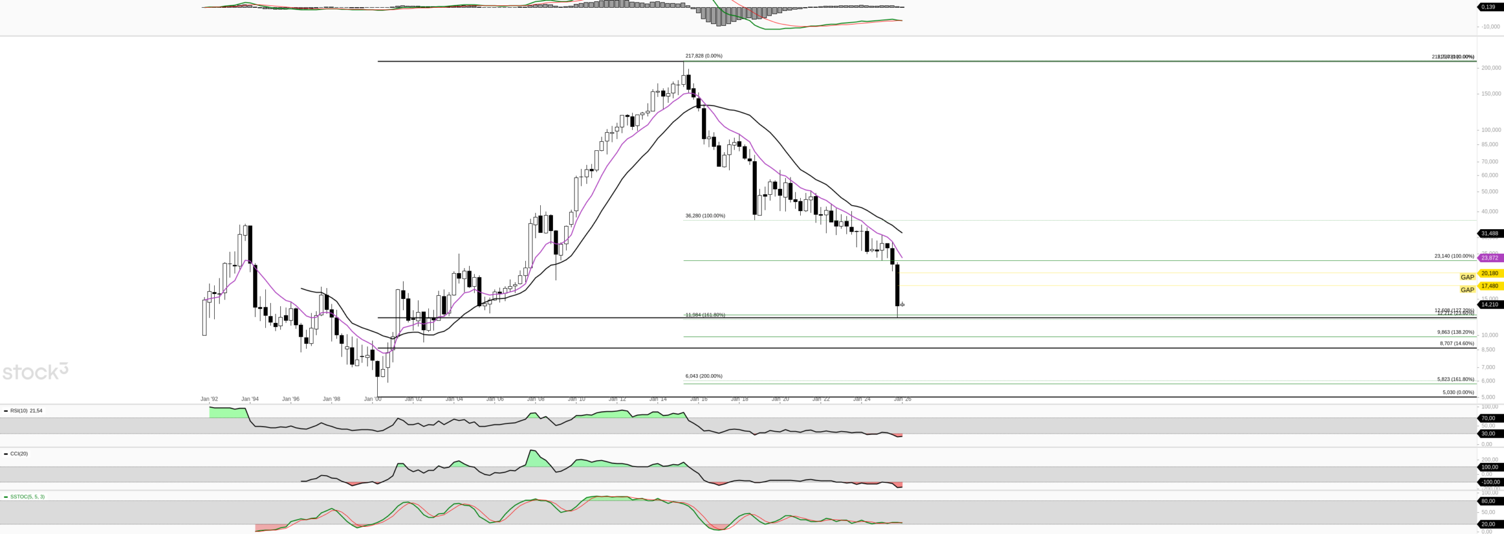Click the RSI(10) indicator collapse icon
Viewport: 1504px width, 534px height.
click(x=6, y=411)
